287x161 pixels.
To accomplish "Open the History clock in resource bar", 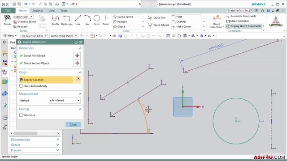I will coord(5,117).
